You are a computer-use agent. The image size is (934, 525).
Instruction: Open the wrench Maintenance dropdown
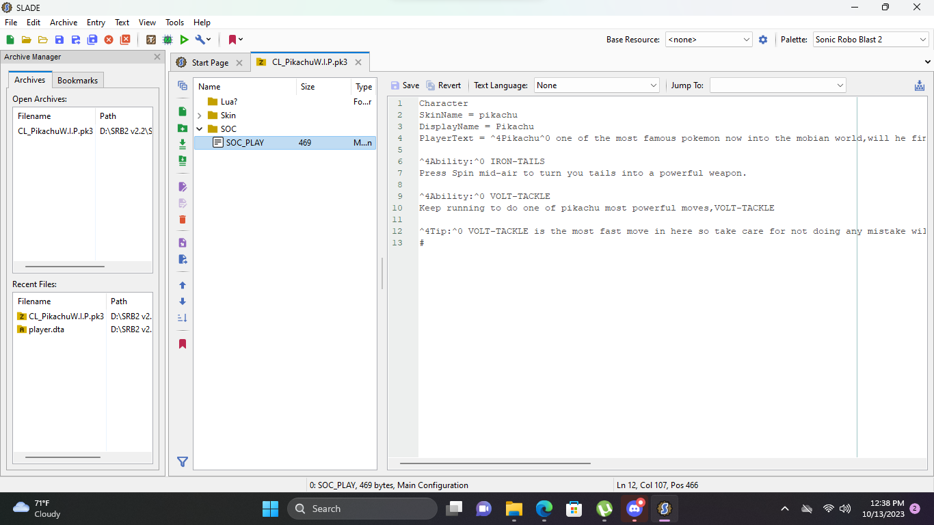[x=203, y=40]
